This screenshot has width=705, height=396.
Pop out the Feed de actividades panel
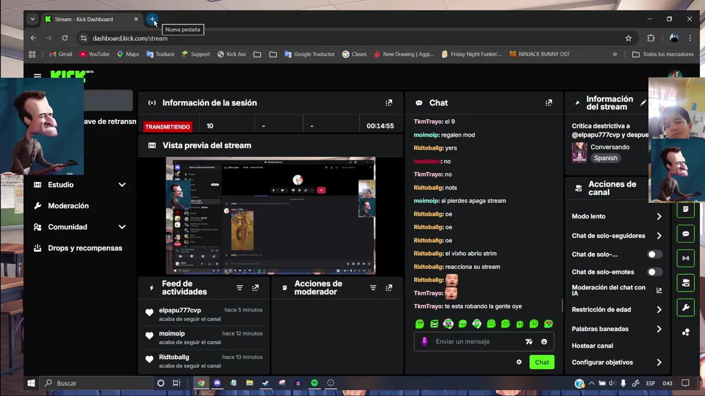256,288
